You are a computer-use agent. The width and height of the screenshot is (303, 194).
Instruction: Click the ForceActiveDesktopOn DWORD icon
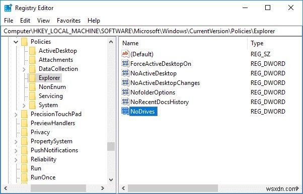pos(125,63)
